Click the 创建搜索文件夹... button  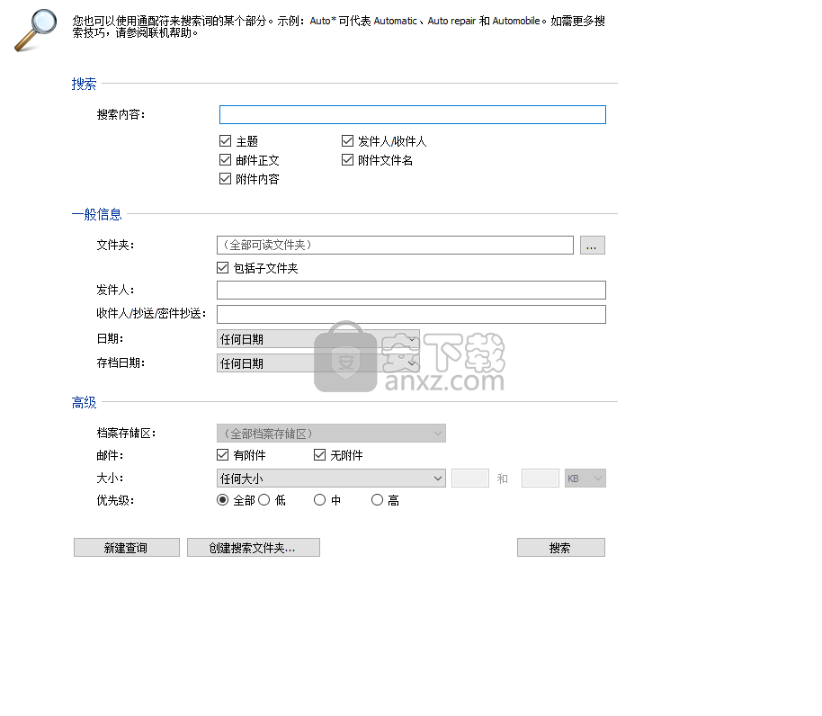tap(254, 548)
